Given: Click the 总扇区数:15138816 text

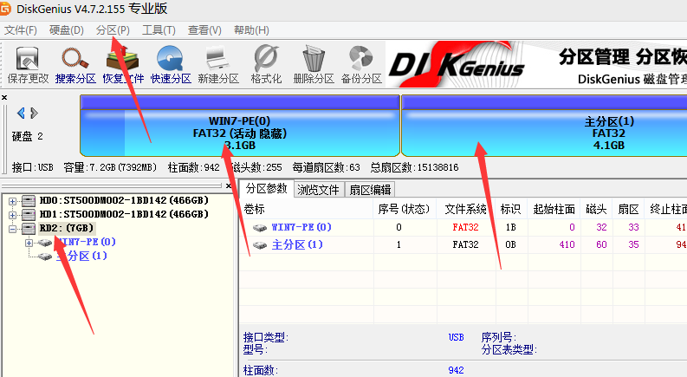Looking at the screenshot, I should tap(414, 167).
